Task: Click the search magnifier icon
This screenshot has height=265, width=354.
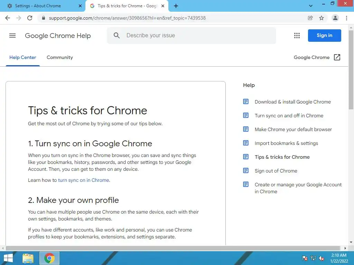Action: 117,36
